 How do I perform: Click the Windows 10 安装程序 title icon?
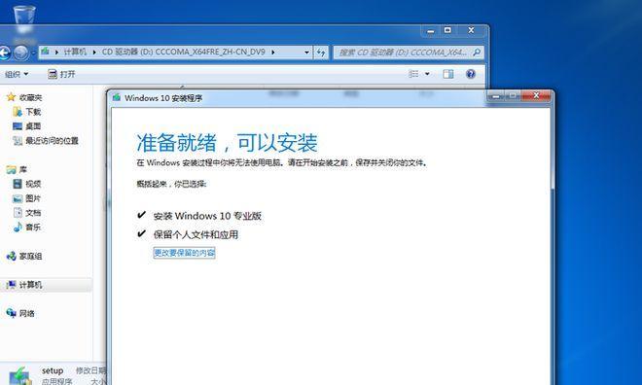click(117, 97)
